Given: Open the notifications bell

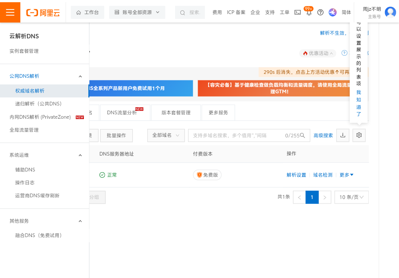Looking at the screenshot, I should pyautogui.click(x=309, y=13).
